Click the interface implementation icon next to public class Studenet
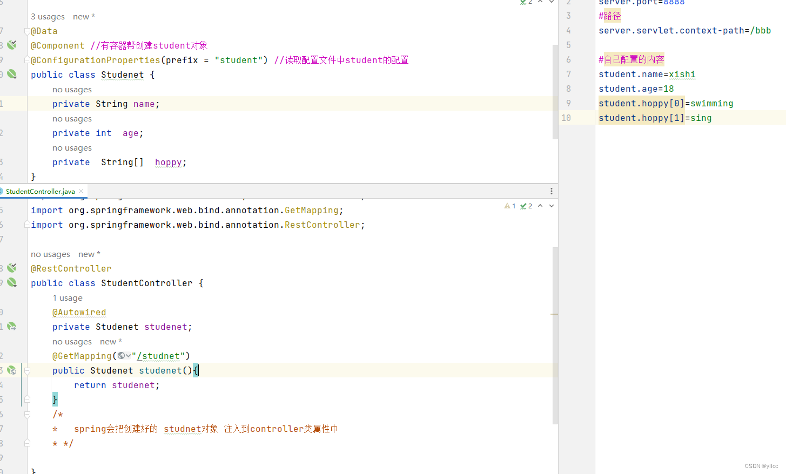This screenshot has width=786, height=474. click(12, 73)
